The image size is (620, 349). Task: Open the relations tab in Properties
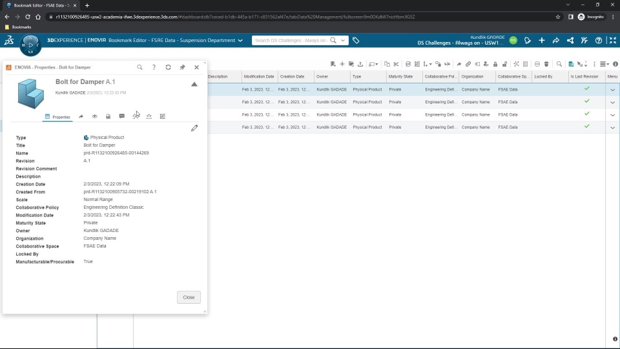[x=136, y=116]
